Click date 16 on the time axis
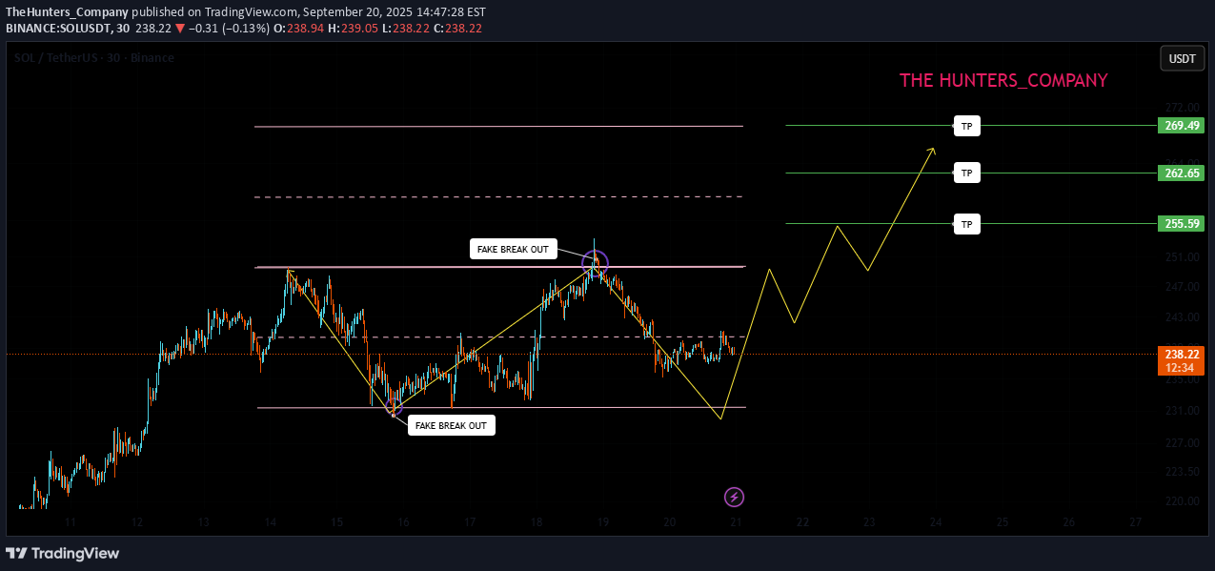The image size is (1215, 571). click(x=403, y=523)
